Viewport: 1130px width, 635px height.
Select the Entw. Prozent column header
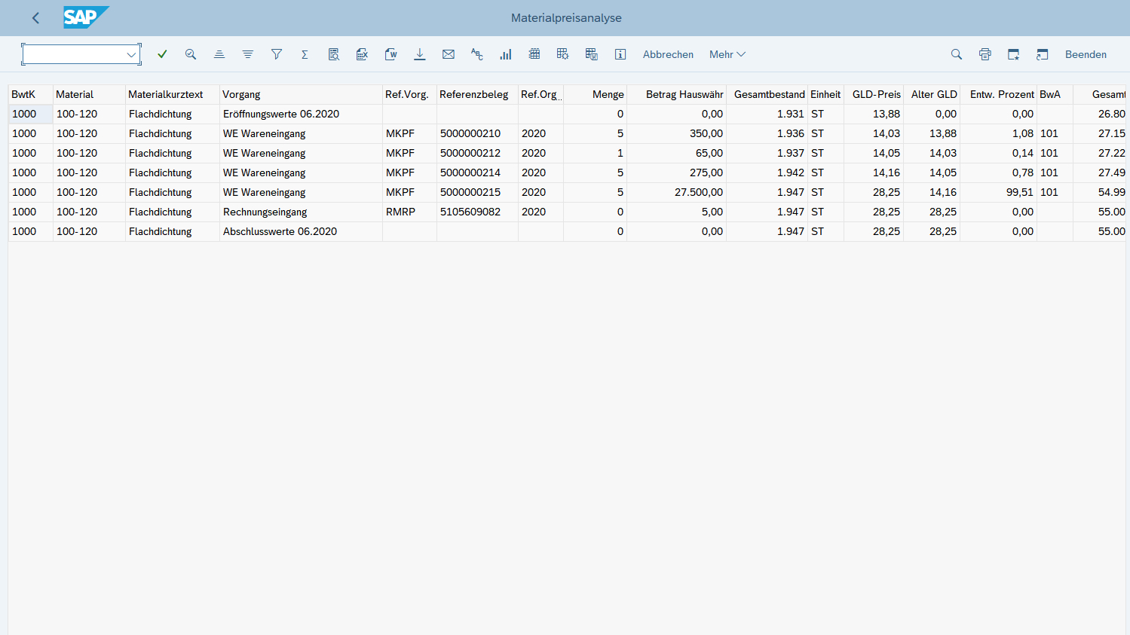click(998, 94)
